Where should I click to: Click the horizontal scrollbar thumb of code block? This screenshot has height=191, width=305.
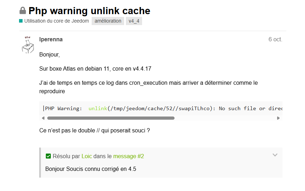pos(111,118)
